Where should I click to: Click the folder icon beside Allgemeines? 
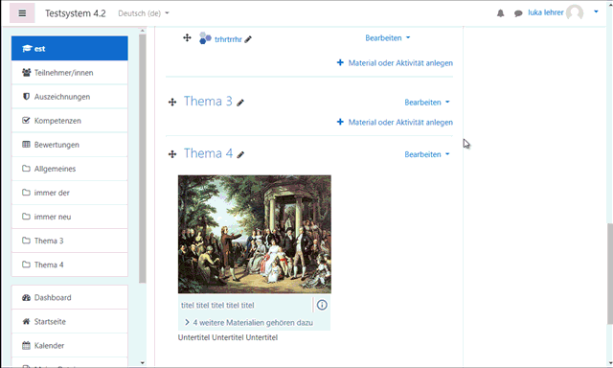click(x=26, y=169)
